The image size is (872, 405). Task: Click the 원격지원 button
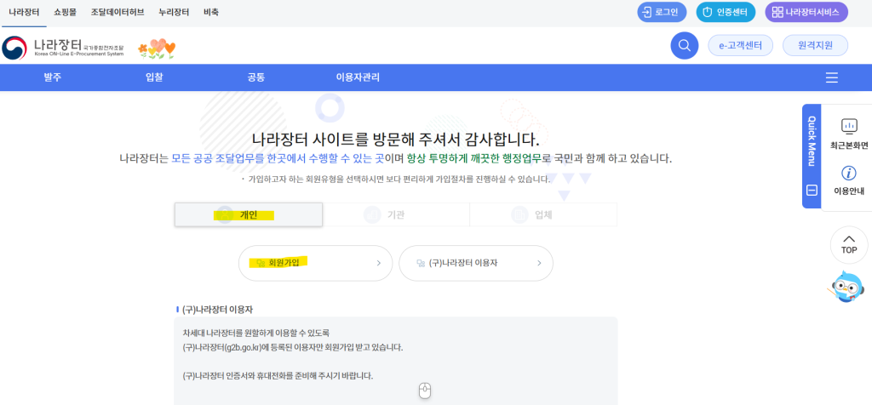[x=815, y=46]
